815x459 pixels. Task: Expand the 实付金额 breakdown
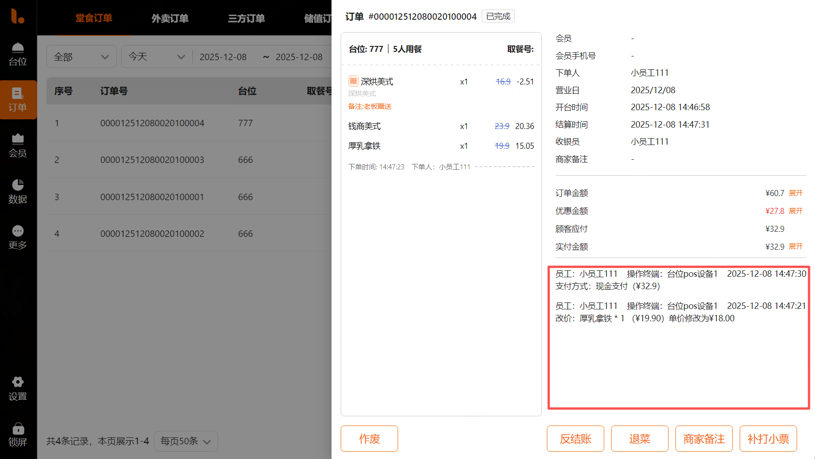pos(796,247)
